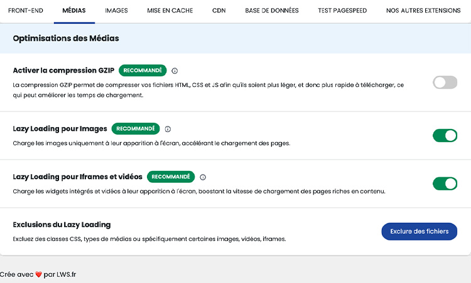Click 'Activer la compression GZIP' title
471x283 pixels.
[63, 70]
